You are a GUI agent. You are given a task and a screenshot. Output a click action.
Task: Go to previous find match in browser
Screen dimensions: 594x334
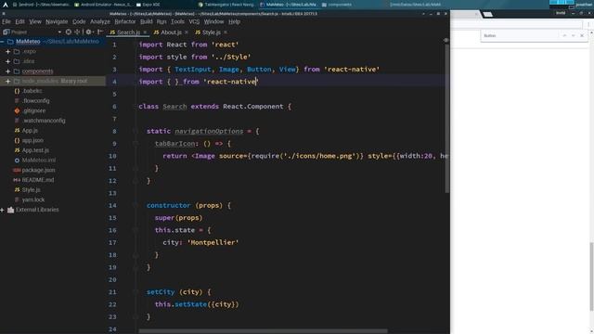click(x=564, y=35)
